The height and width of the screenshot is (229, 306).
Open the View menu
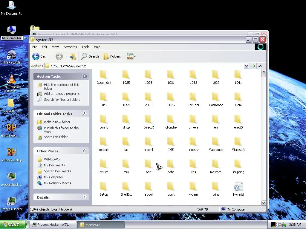tap(55, 47)
